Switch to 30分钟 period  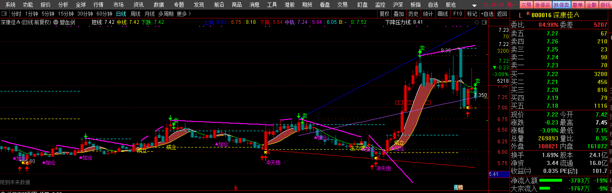85,14
